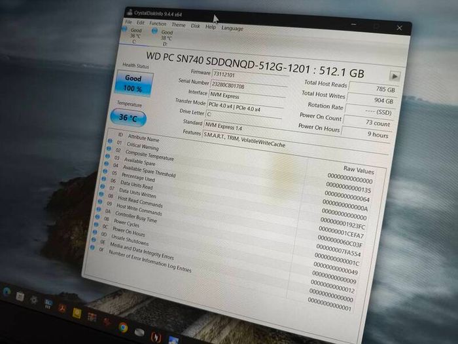
Task: Click the Features field S.M.A.R.T., TRIM
Action: coord(295,143)
